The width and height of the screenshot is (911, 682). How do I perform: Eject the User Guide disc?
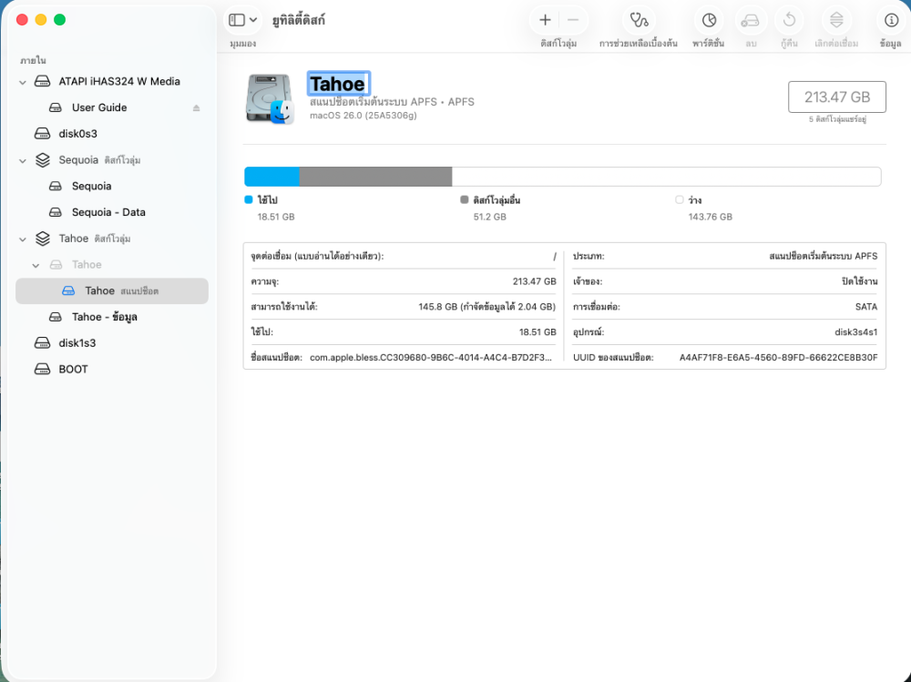197,108
